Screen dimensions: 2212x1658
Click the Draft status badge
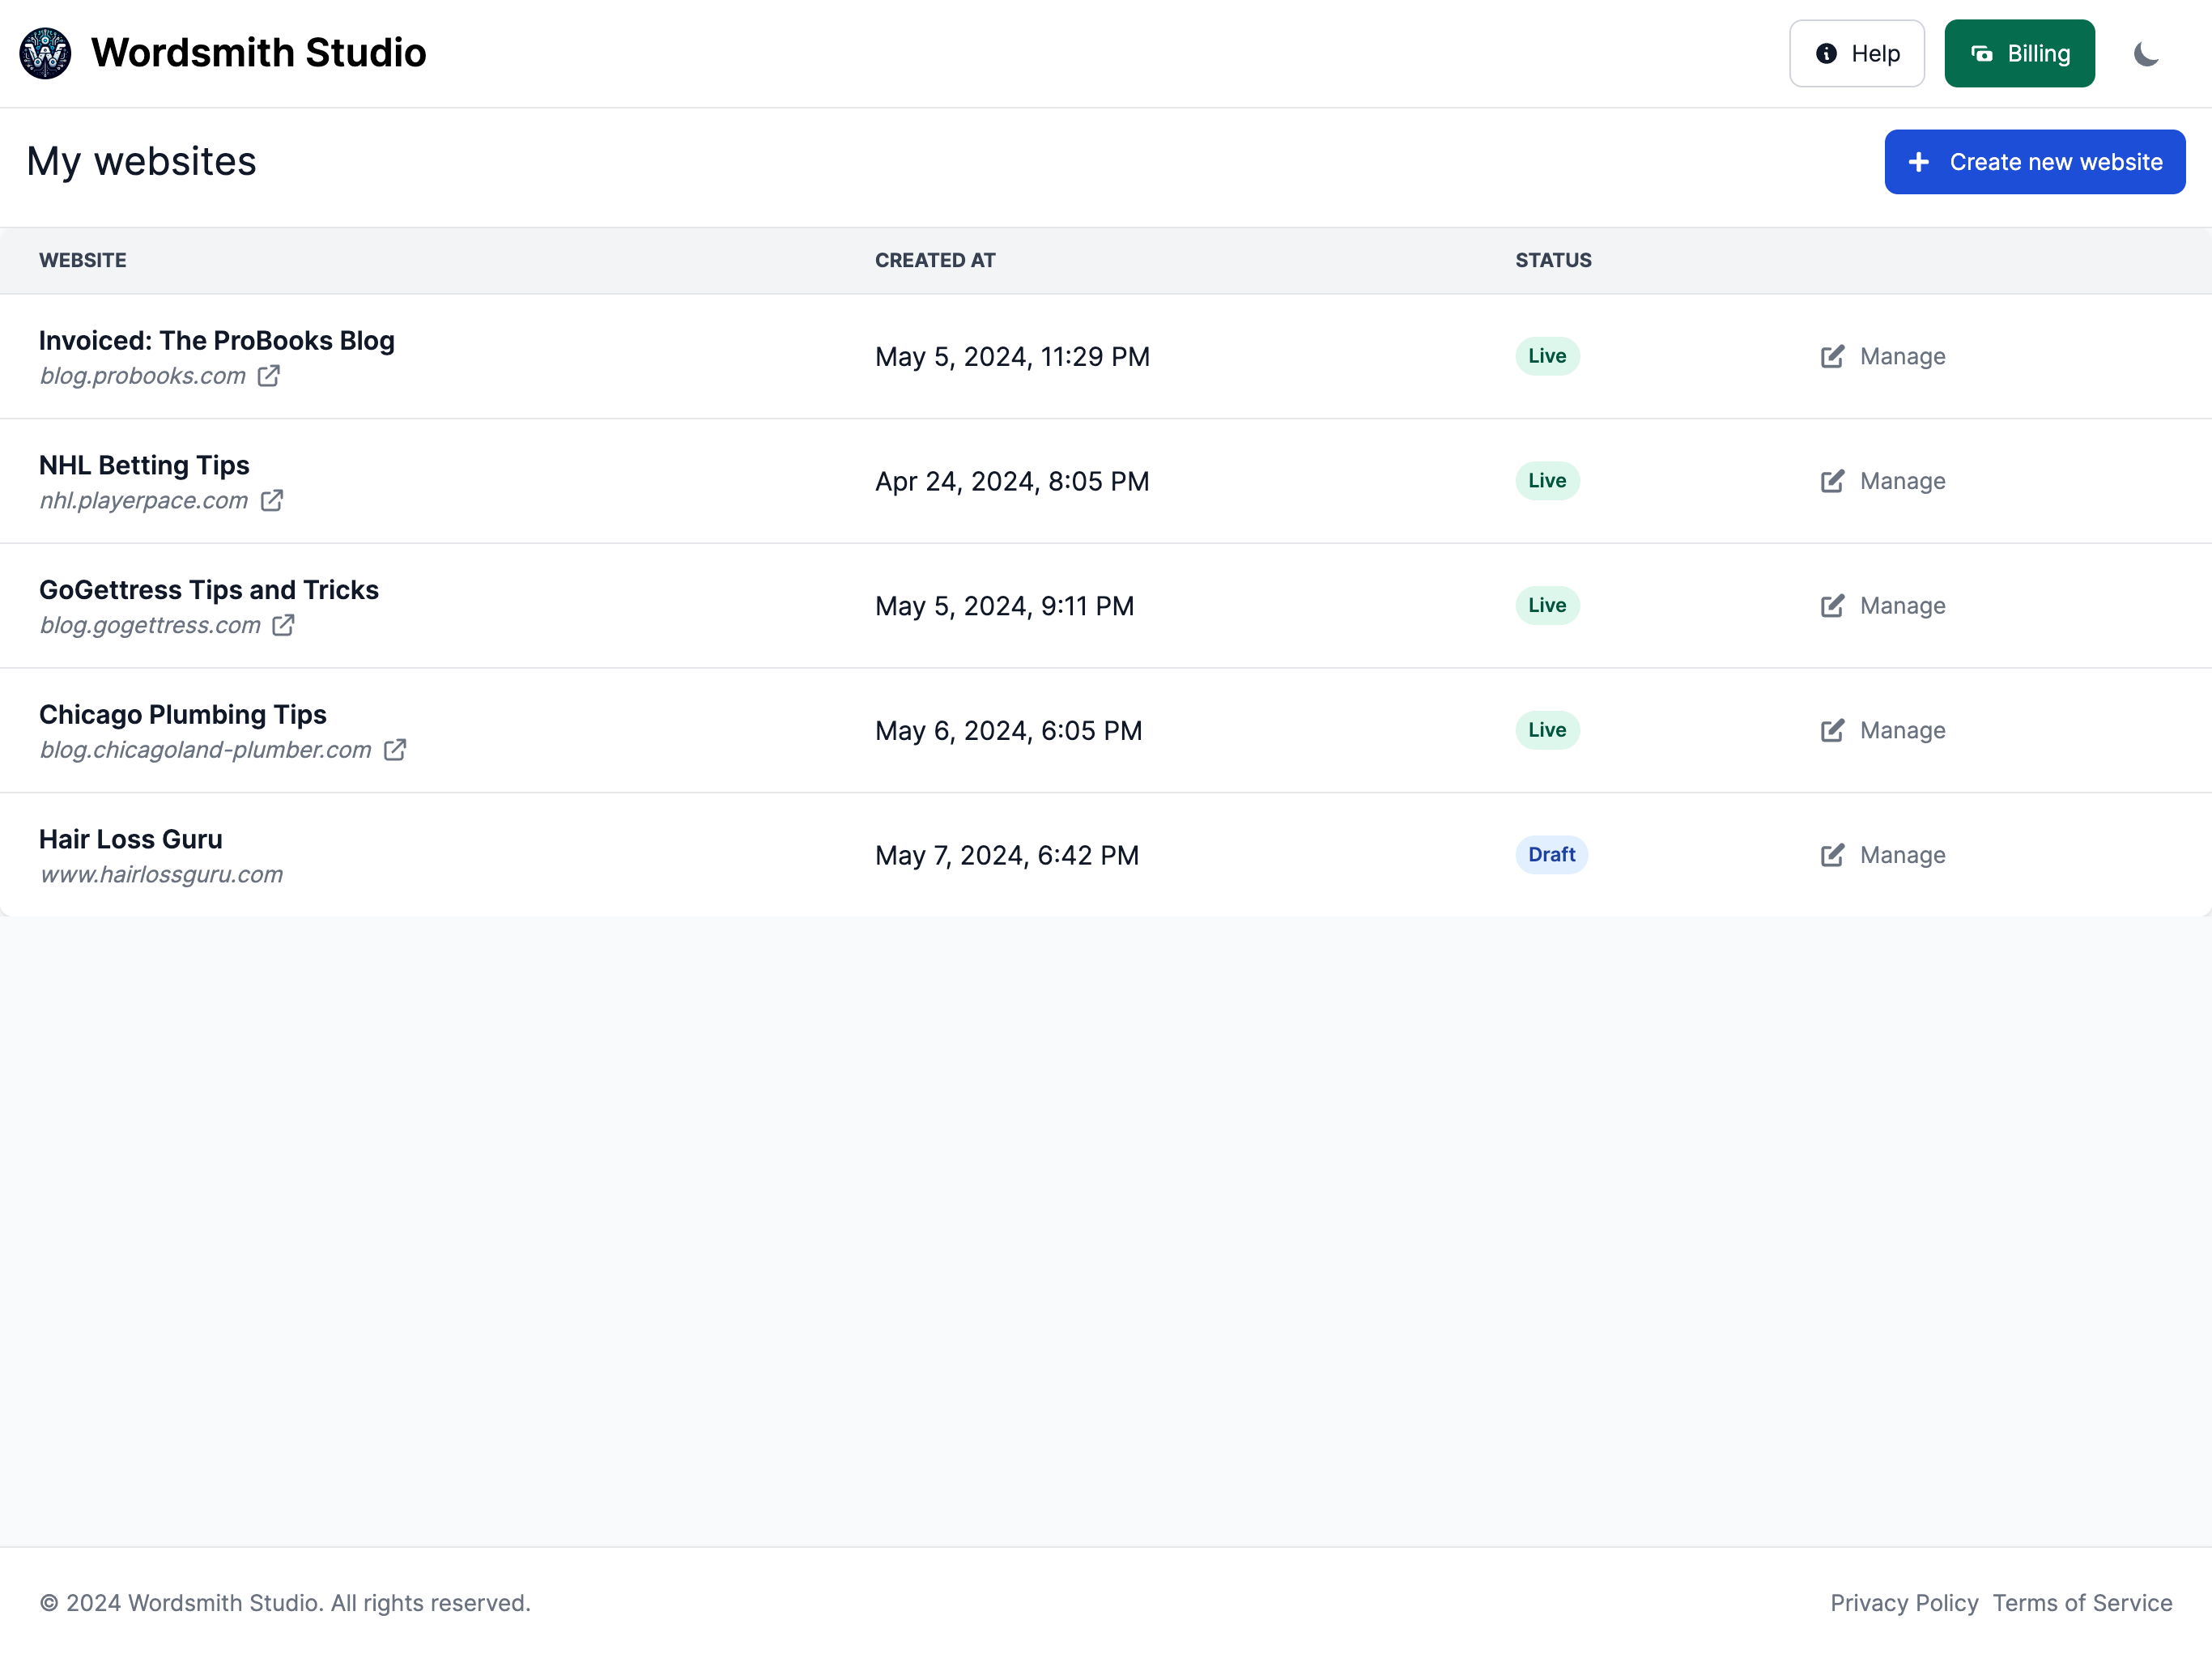[x=1550, y=855]
